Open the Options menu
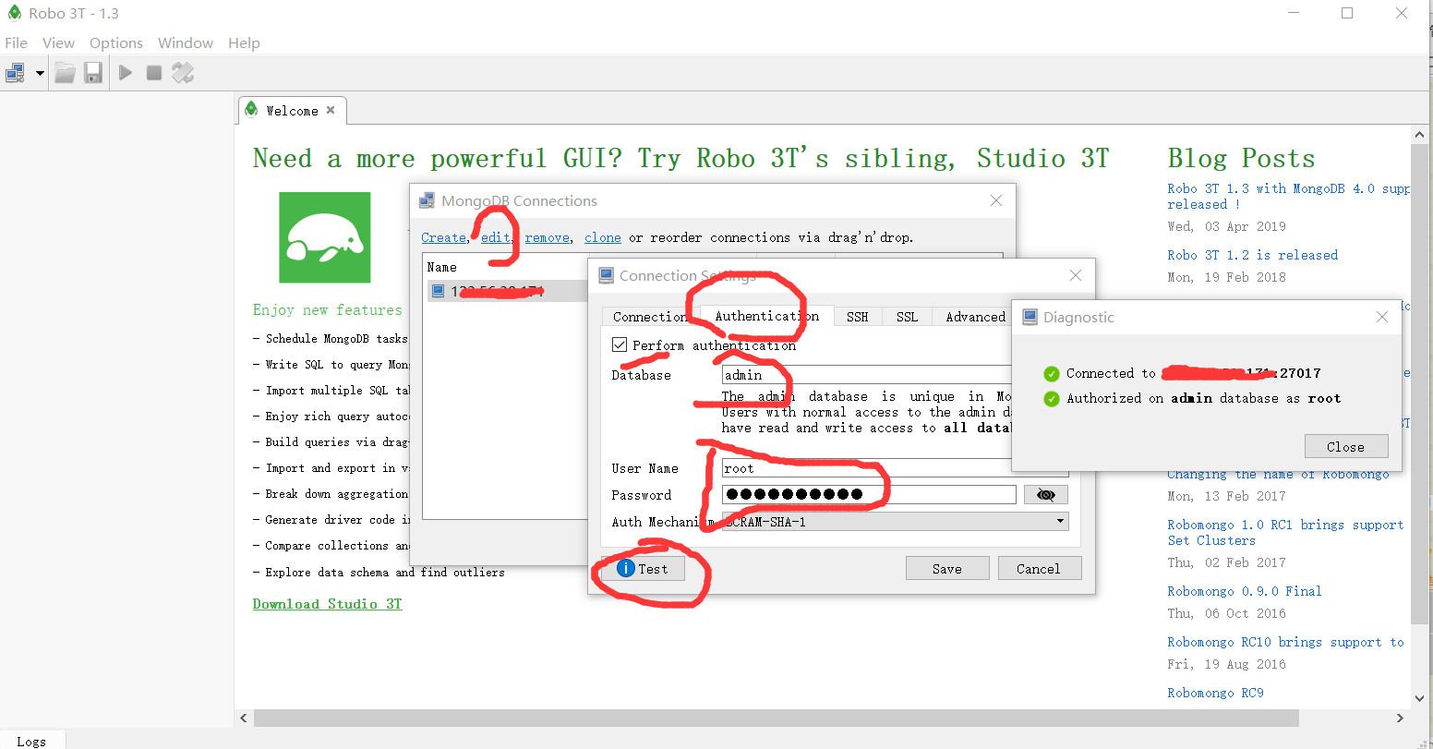This screenshot has height=749, width=1433. [x=116, y=42]
